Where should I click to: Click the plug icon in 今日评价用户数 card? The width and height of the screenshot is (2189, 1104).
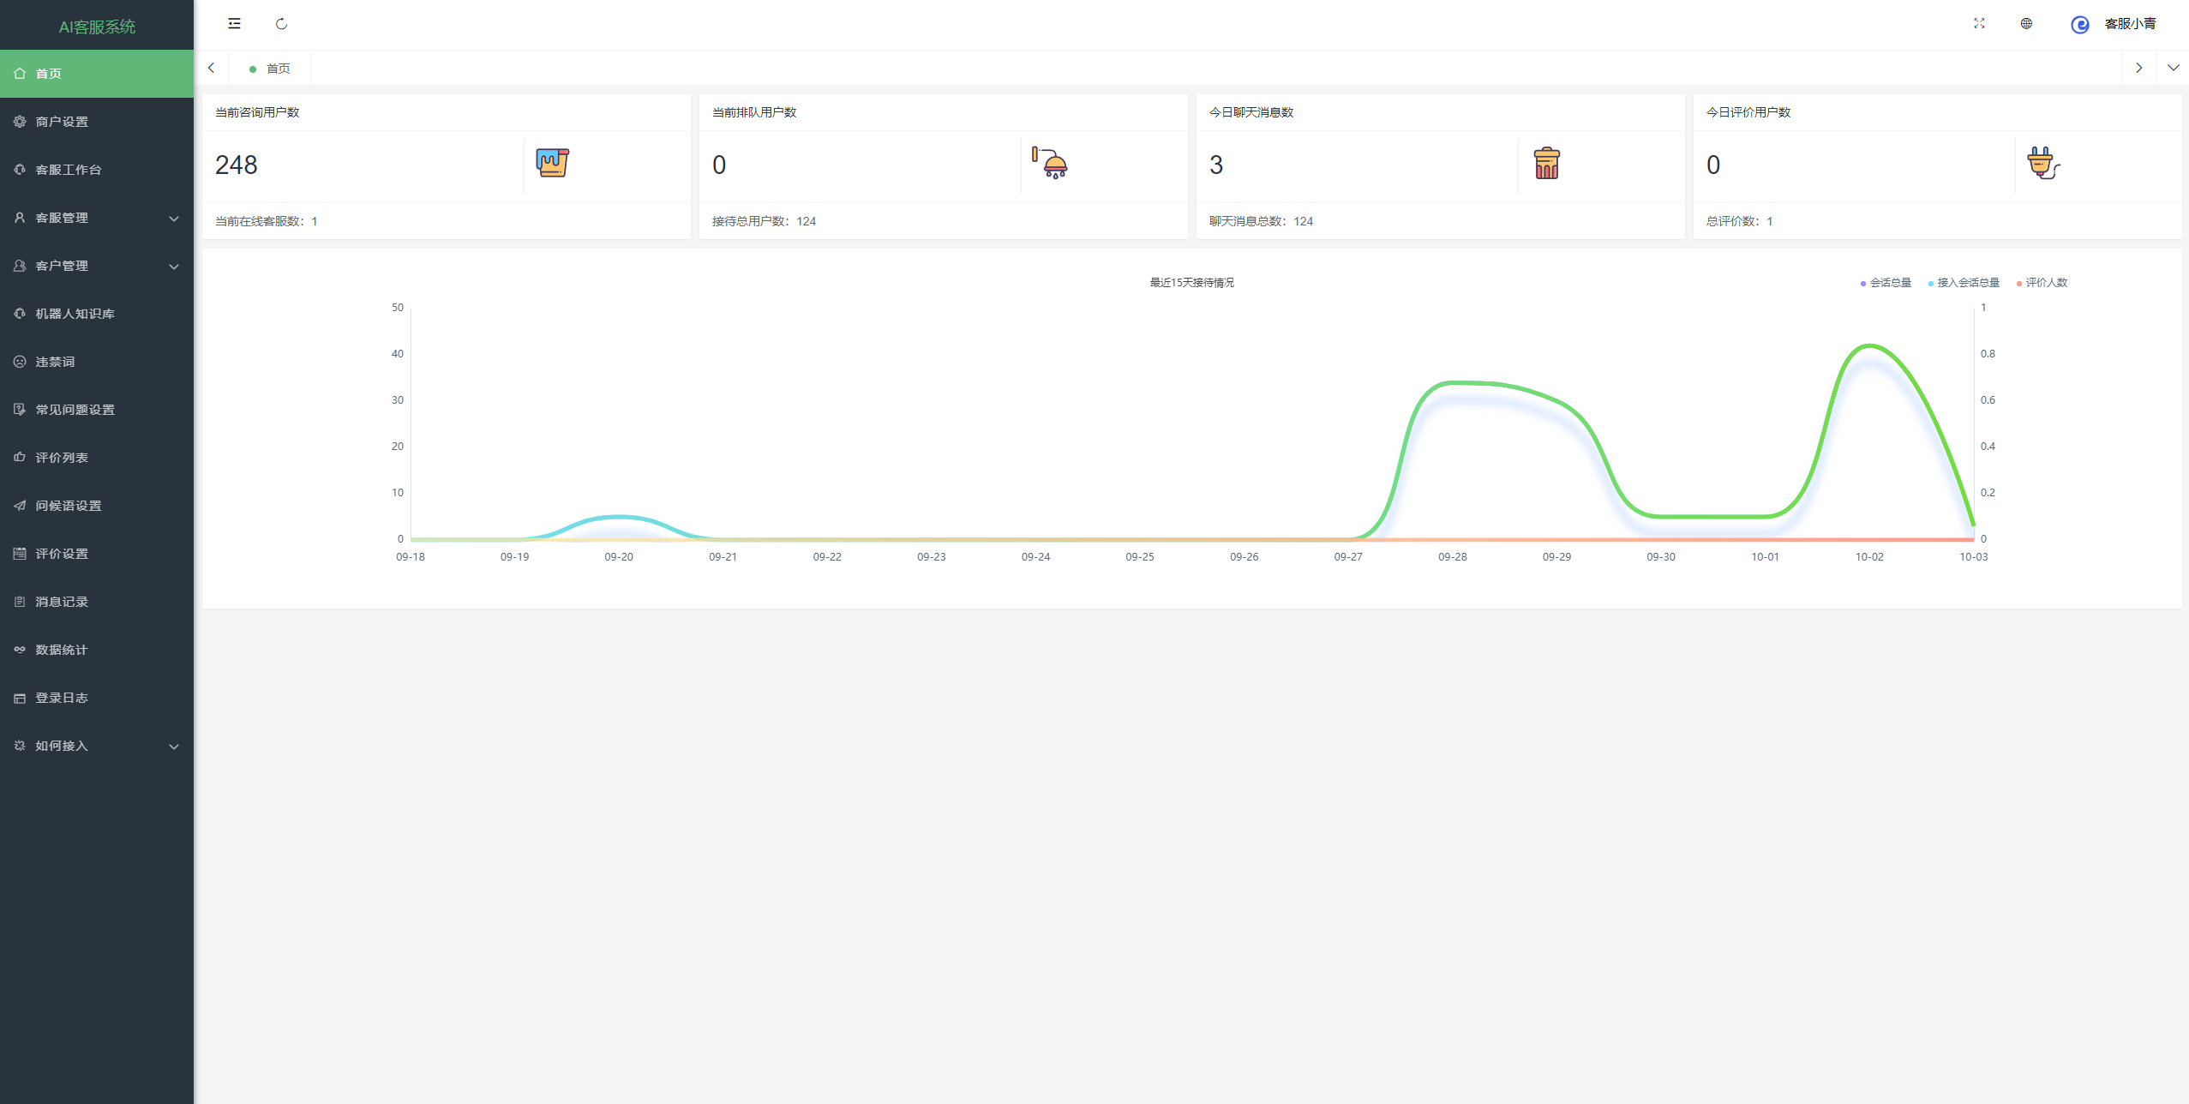[x=2043, y=163]
